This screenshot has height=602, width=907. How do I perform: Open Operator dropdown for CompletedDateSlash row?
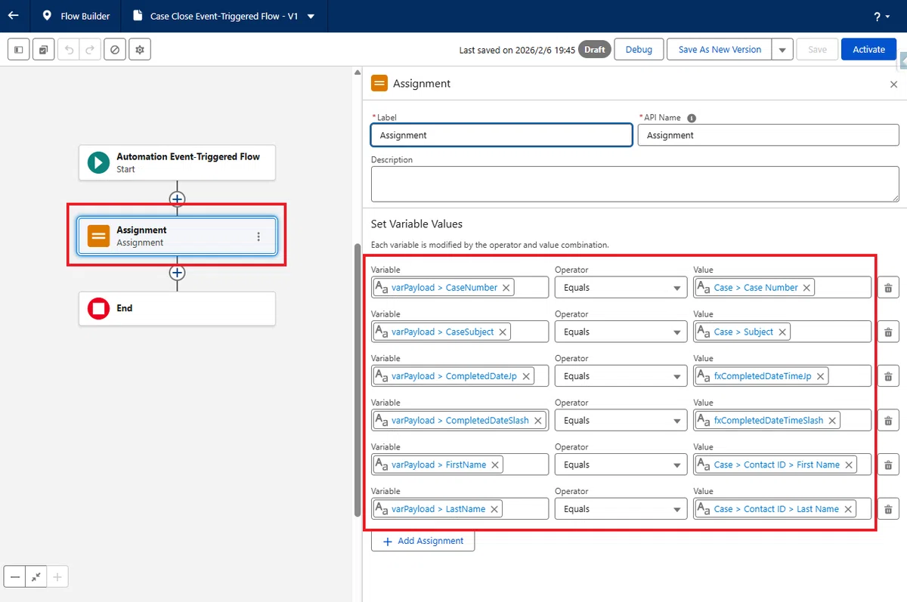point(621,421)
